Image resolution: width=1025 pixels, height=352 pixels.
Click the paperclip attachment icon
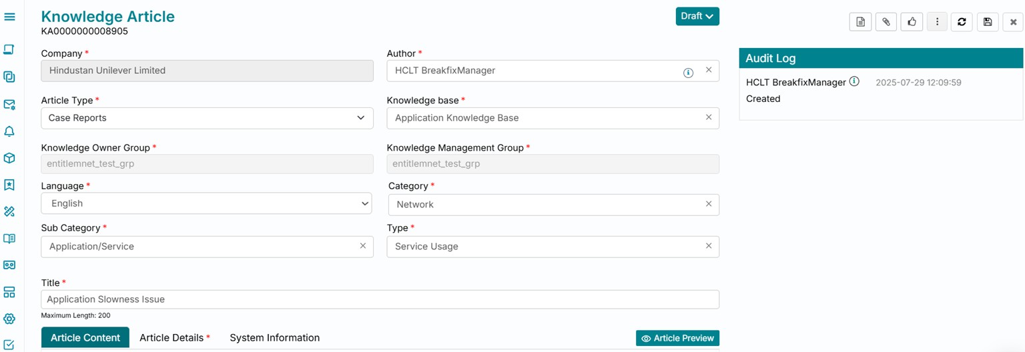[886, 22]
